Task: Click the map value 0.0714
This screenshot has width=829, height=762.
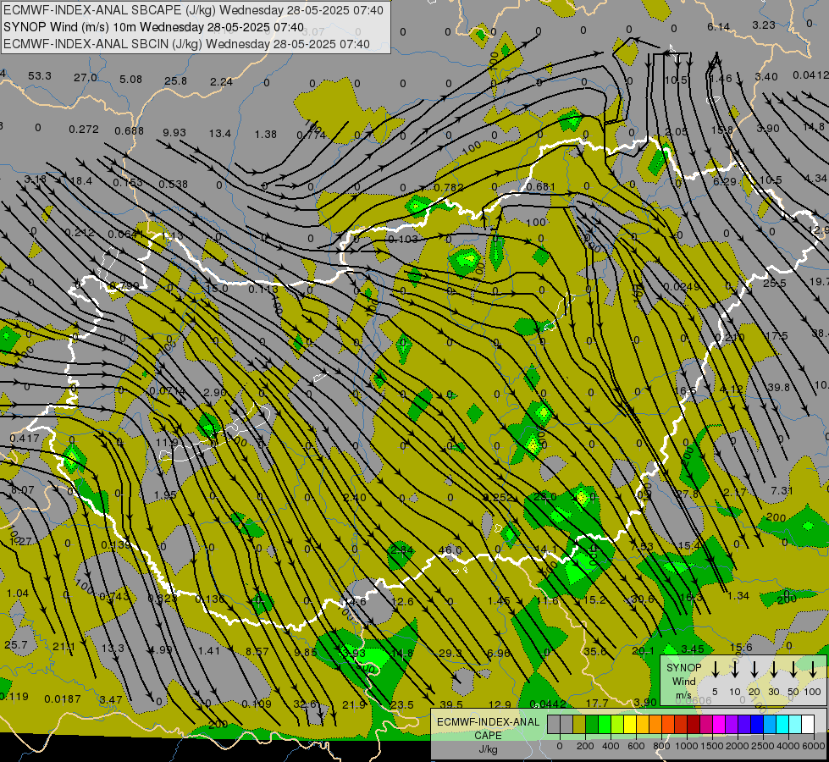Action: [168, 391]
